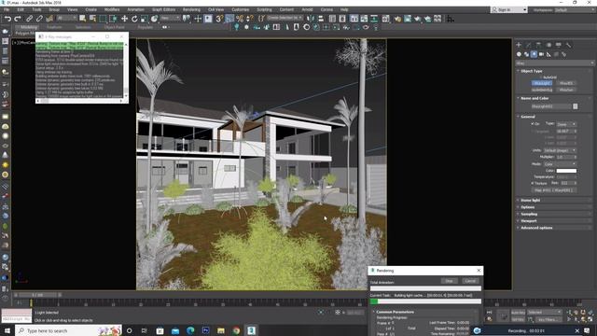Open the light Type dropdown
Viewport: 597px width, 336px height.
tap(566, 124)
